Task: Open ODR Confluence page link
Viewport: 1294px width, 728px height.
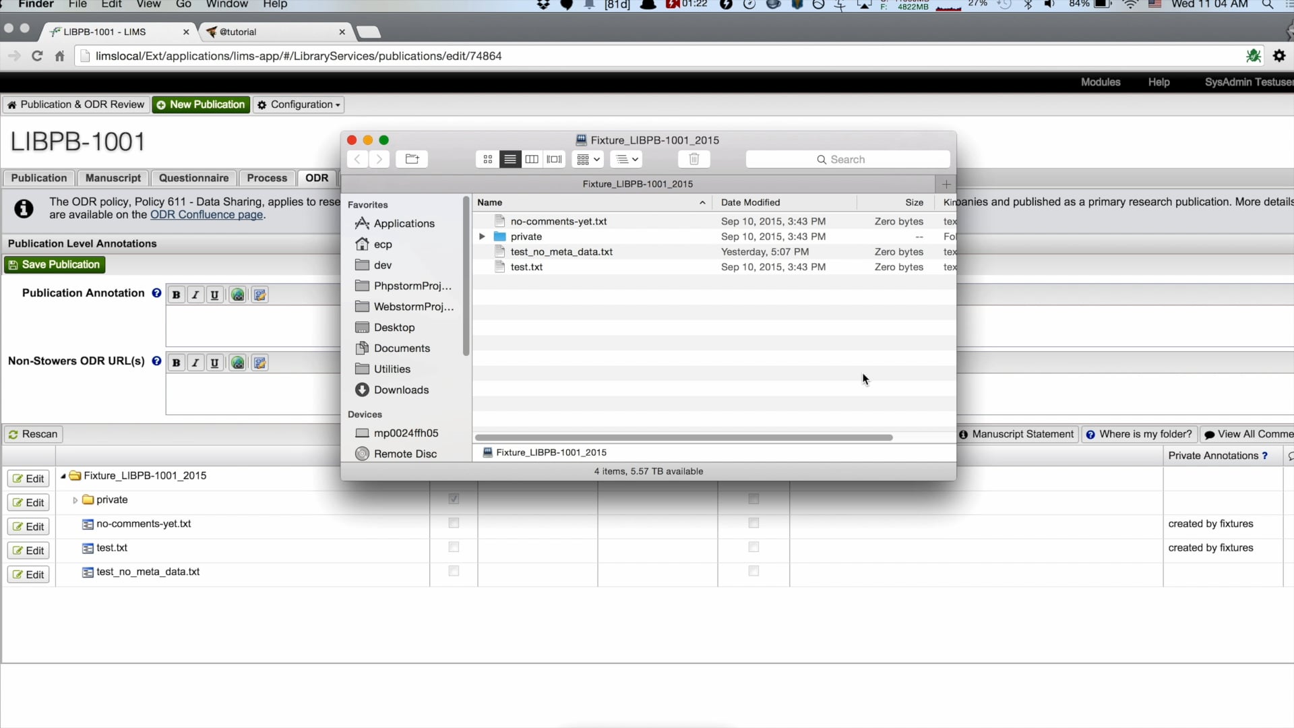Action: 206,215
